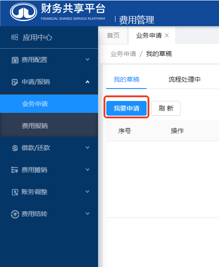The image size is (219, 267).
Task: Expand the 费用摊销 chevron
Action: [88, 169]
